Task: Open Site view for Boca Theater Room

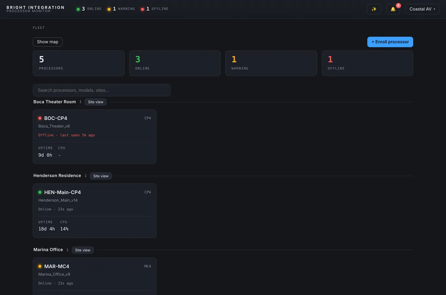Action: [x=96, y=102]
